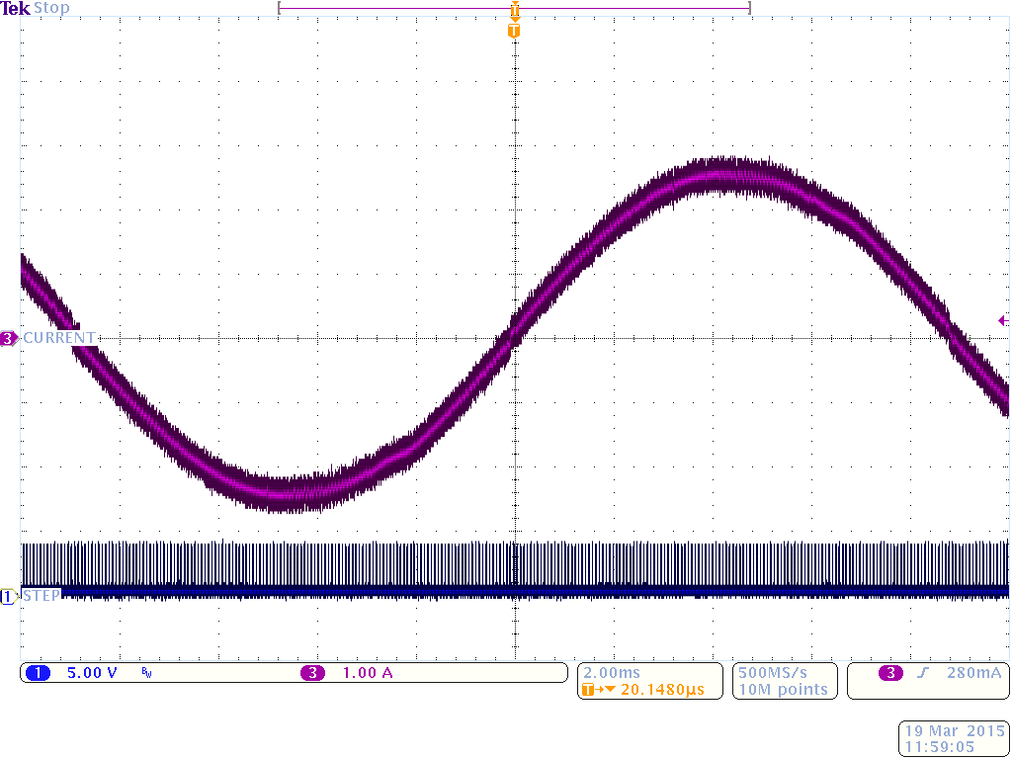The image size is (1012, 759).
Task: Click the trigger source channel 3 badge
Action: (x=890, y=673)
